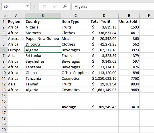Image resolution: width=154 pixels, height=133 pixels.
Task: Click the Total Profit header cell
Action: tap(104, 21)
